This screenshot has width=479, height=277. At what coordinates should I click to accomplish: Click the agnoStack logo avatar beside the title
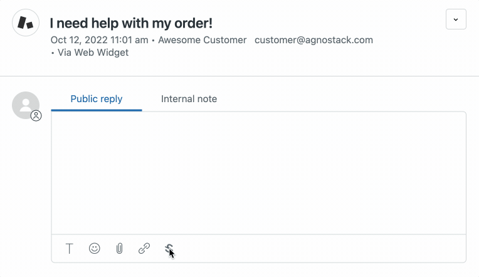click(x=26, y=23)
